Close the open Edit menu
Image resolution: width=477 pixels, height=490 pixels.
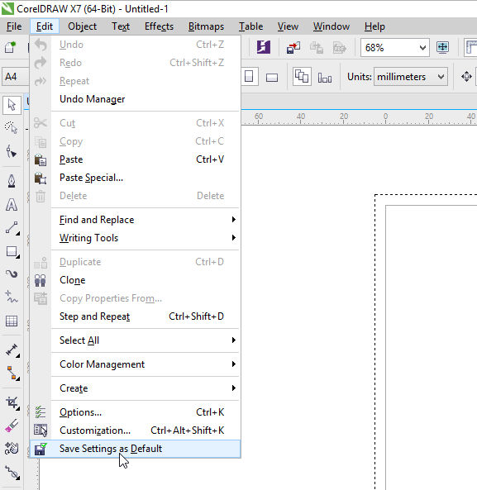click(x=45, y=26)
